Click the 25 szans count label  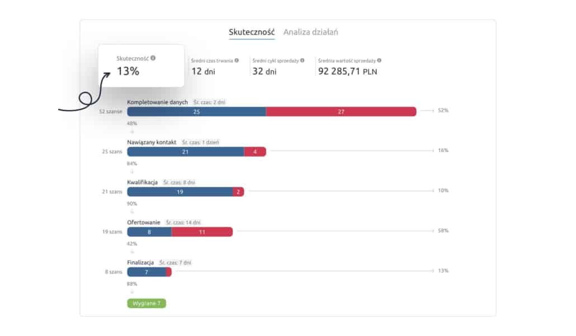(112, 152)
